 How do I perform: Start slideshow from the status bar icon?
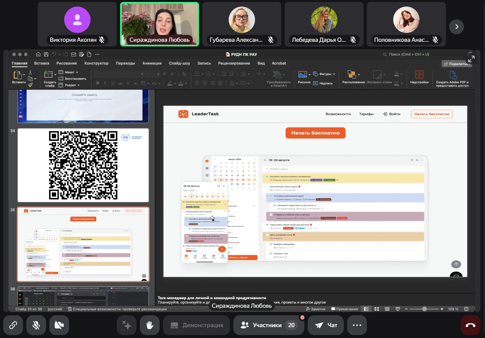398,309
